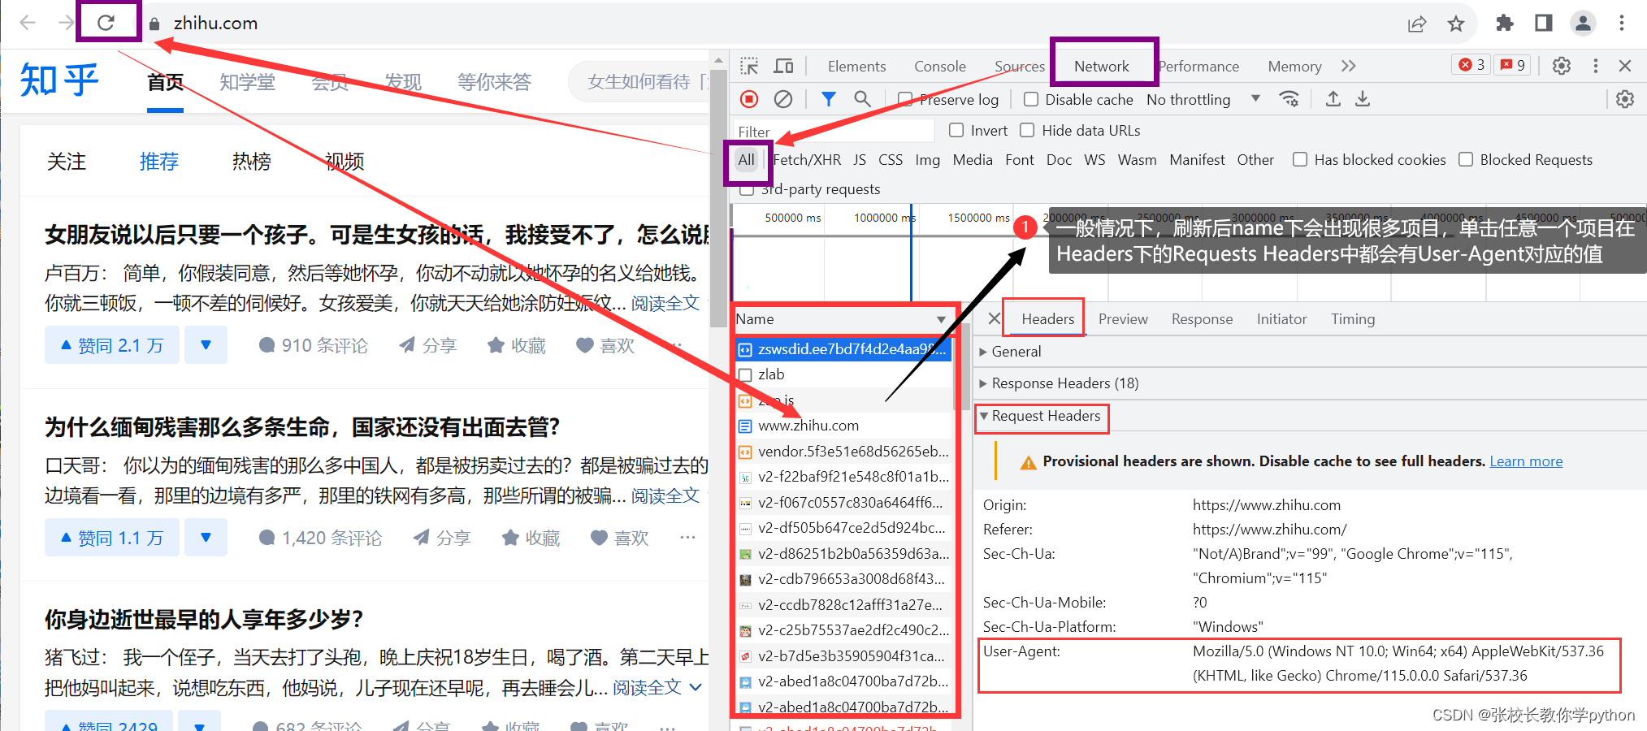Show more DevTools tabs chevron

click(x=1349, y=66)
